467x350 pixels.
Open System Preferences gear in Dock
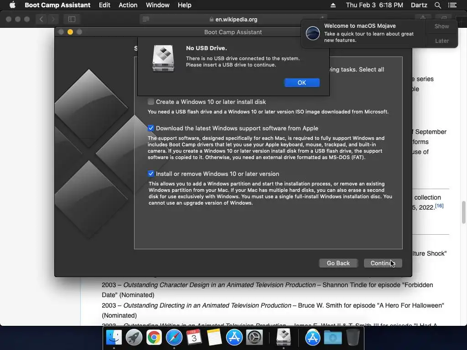254,338
